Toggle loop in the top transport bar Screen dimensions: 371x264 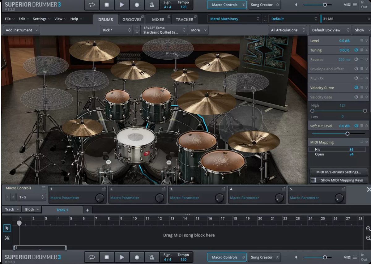click(x=92, y=5)
